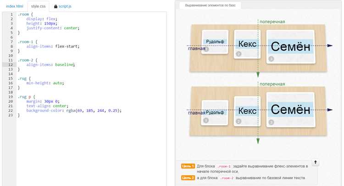Click the number 3 badge on bottom Семён card
The width and height of the screenshot is (344, 186).
(x=271, y=122)
